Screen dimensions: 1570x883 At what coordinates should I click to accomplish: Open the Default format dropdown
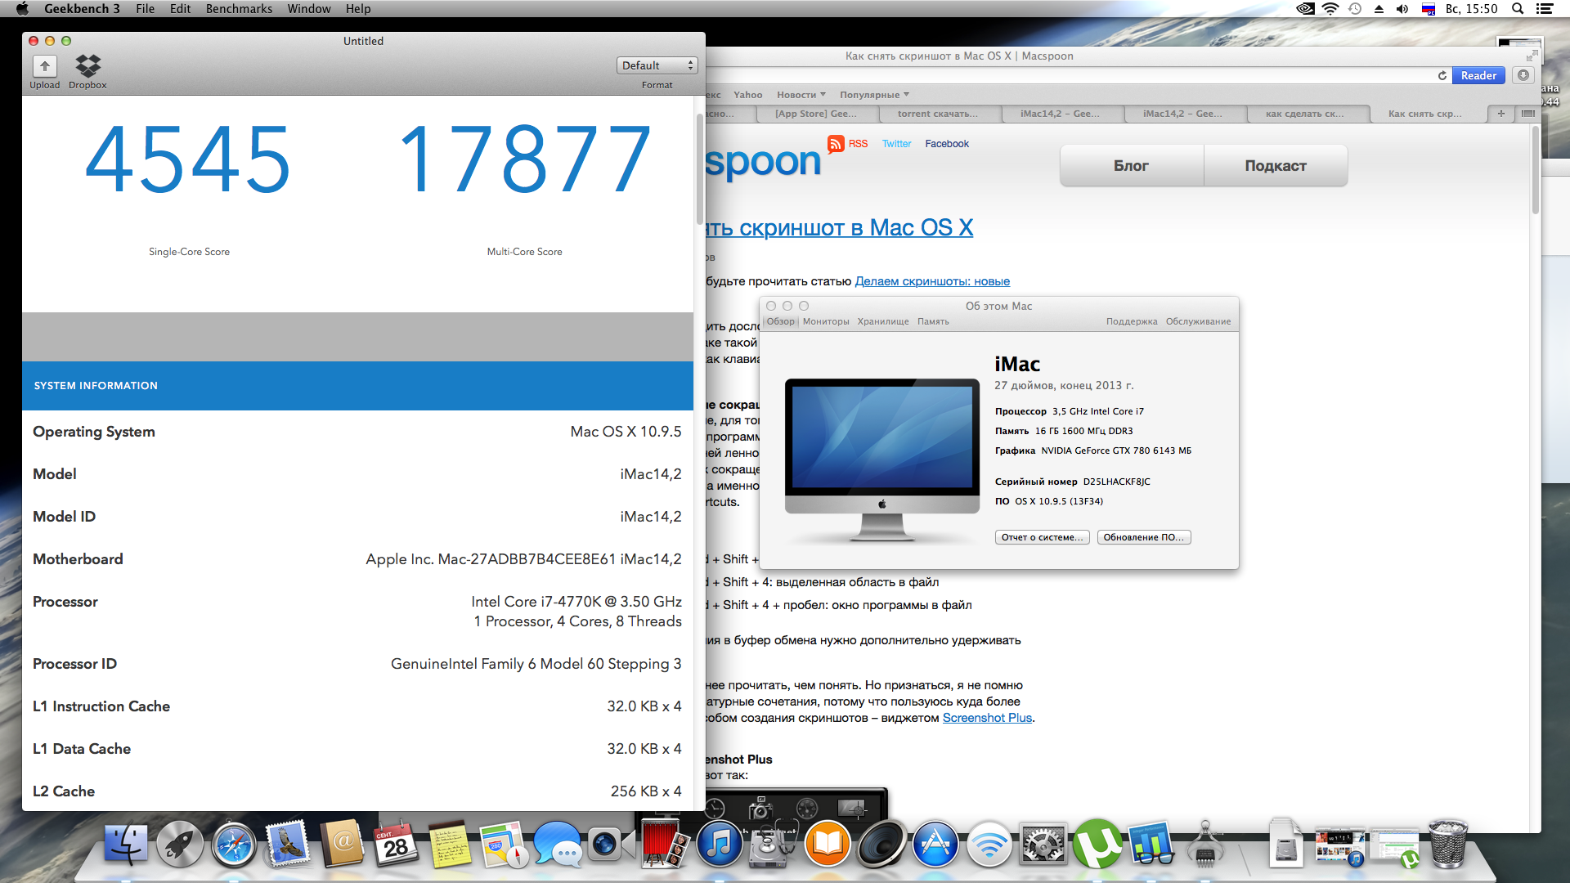(x=657, y=65)
